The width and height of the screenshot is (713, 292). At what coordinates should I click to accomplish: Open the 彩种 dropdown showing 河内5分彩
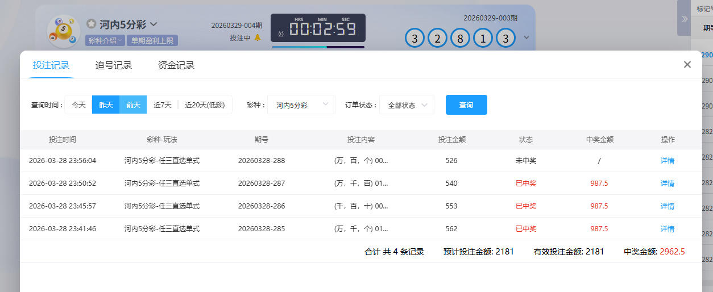tap(301, 105)
